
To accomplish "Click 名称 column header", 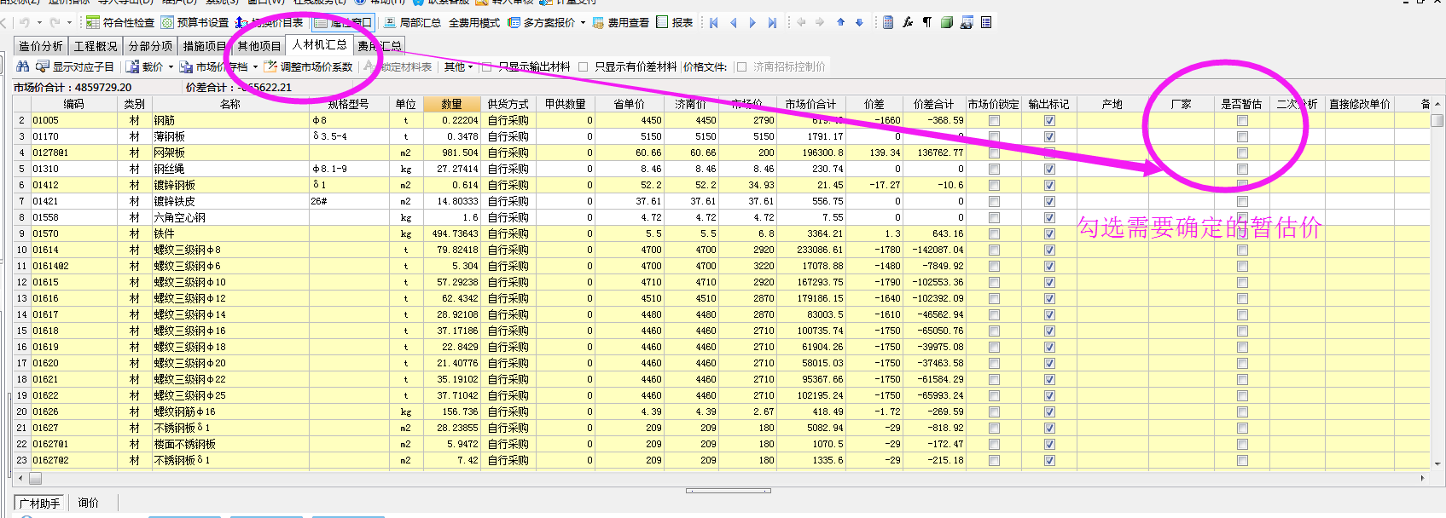I will point(230,104).
